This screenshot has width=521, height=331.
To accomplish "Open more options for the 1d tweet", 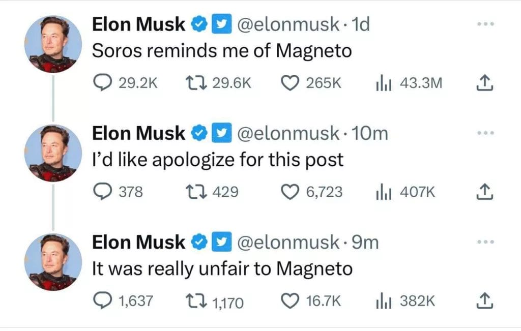I will coord(485,24).
